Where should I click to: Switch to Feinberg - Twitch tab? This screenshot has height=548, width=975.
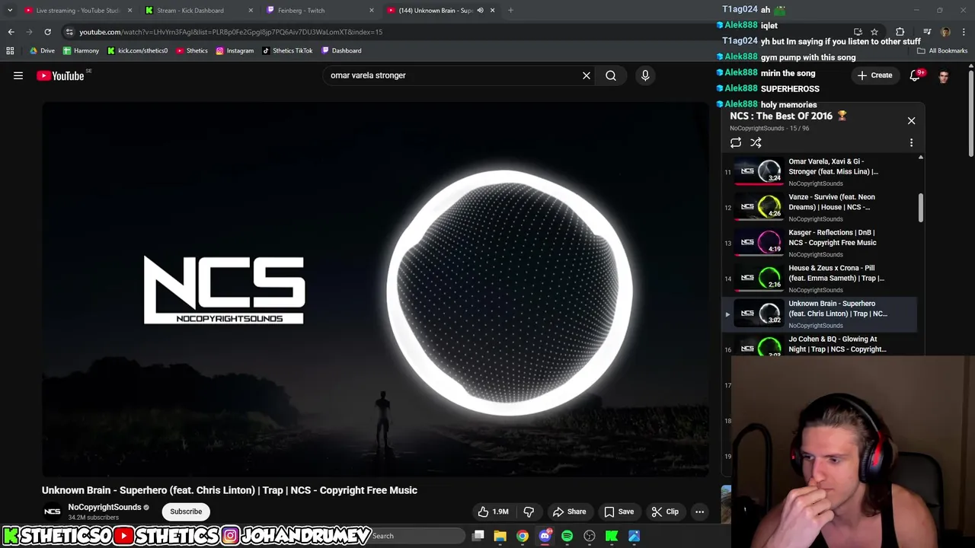point(320,11)
